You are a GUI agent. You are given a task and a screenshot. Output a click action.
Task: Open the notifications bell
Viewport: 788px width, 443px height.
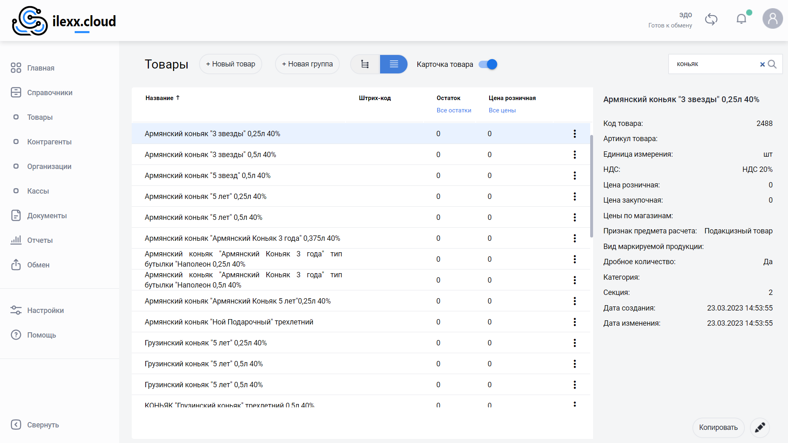741,19
